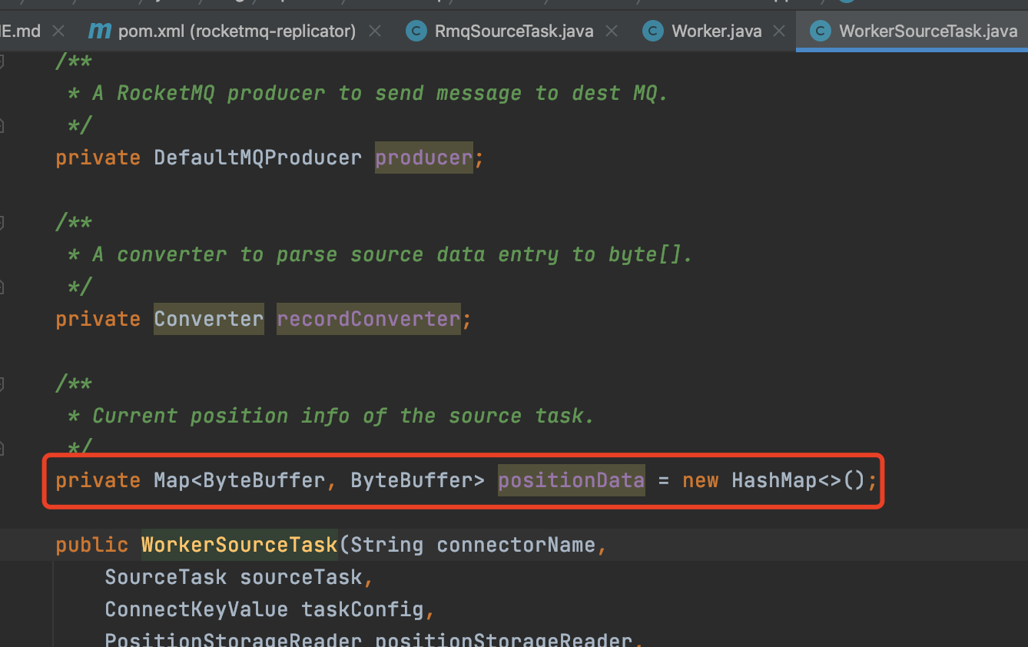Click the class icon on Worker.java tab

pyautogui.click(x=652, y=32)
